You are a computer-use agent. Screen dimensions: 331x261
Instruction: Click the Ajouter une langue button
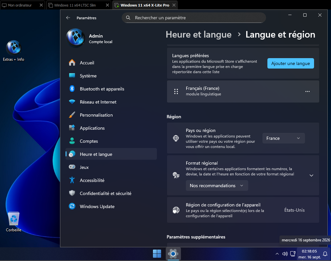click(x=291, y=63)
